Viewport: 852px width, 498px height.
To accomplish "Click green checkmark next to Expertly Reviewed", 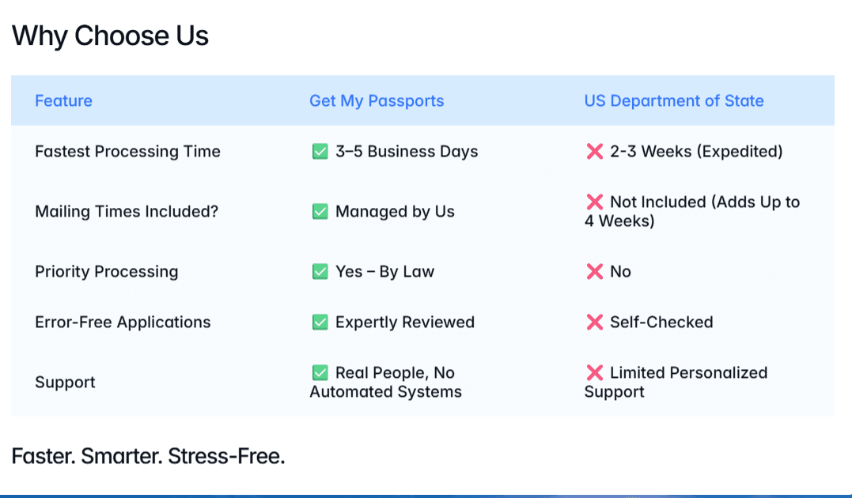I will click(320, 322).
